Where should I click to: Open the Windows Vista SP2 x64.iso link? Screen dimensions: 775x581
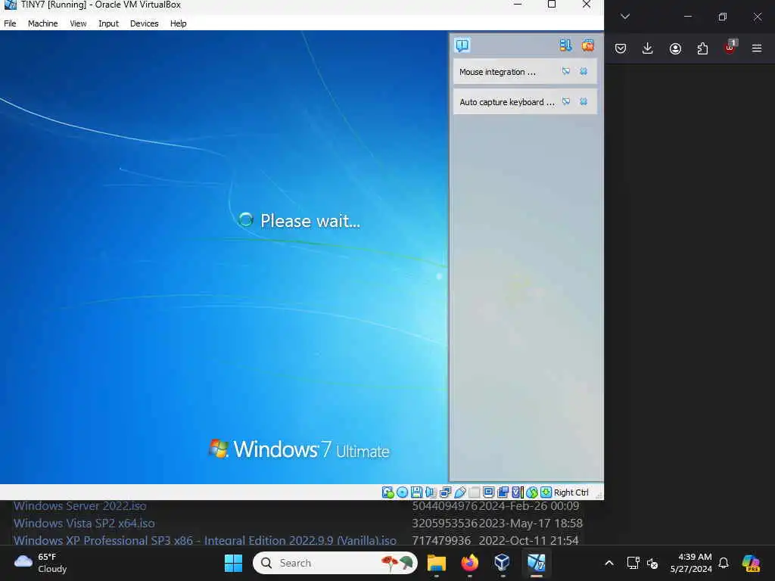tap(84, 524)
